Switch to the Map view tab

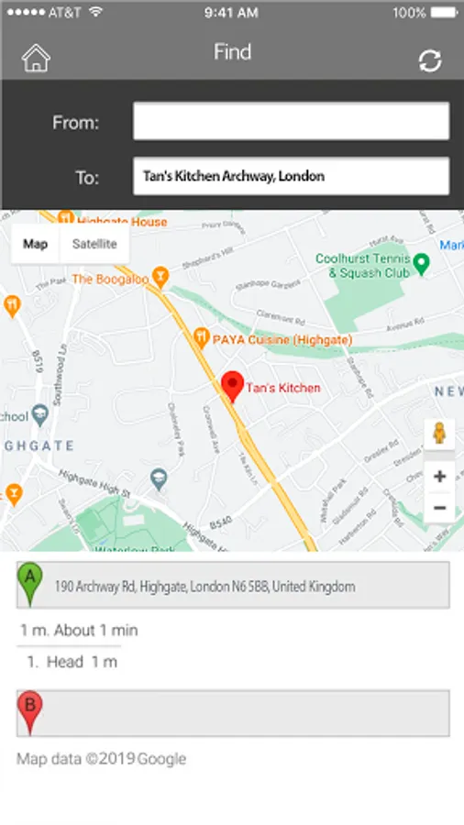pos(35,244)
